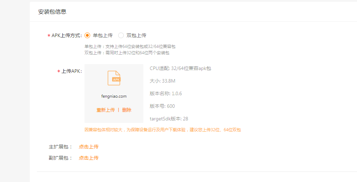Click the targetSdk版本: 28 value
This screenshot has height=182, width=357.
(169, 119)
